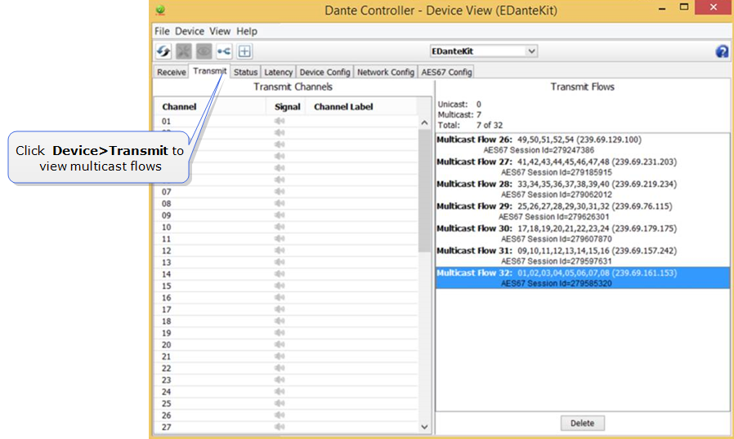Image resolution: width=734 pixels, height=439 pixels.
Task: Click the signal speaker icon for channel 07
Action: click(x=280, y=192)
